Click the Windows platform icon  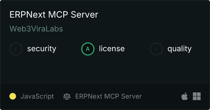(x=197, y=96)
